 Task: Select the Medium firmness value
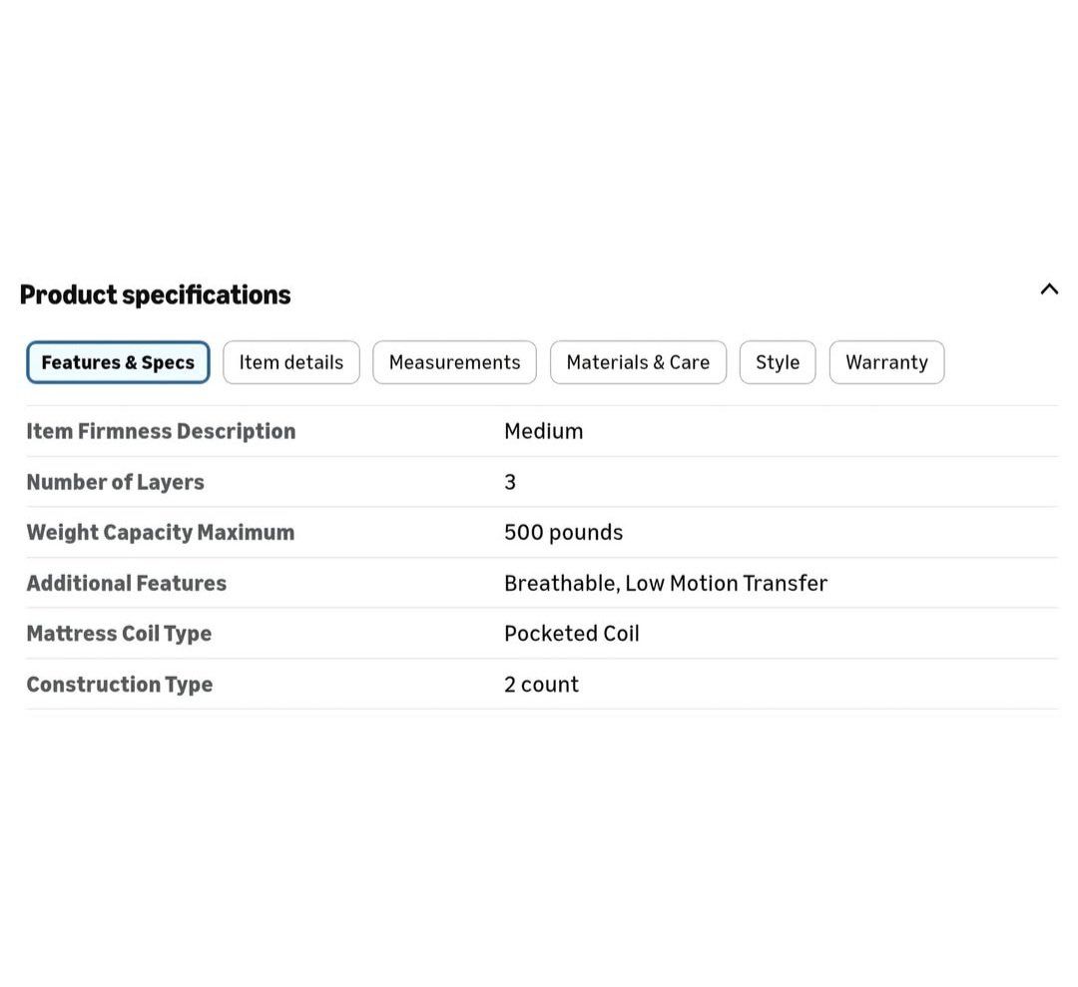543,431
